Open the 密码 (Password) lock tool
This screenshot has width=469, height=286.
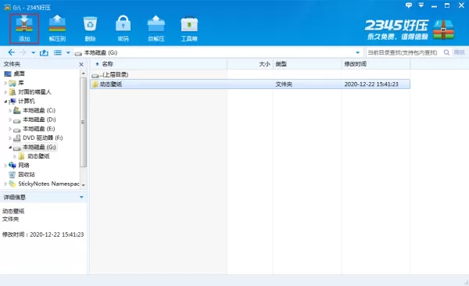tap(123, 28)
